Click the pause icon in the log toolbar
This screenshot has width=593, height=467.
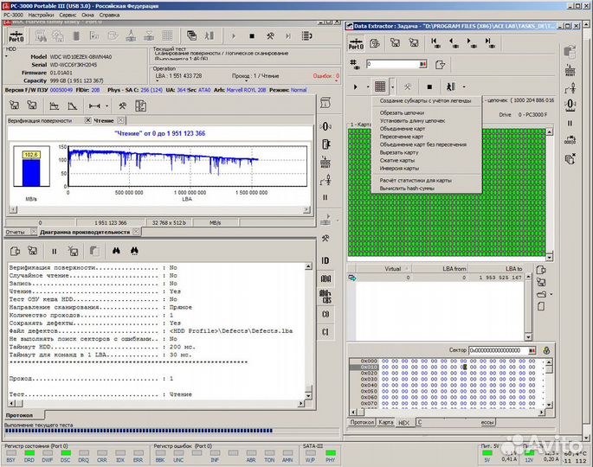pos(54,252)
